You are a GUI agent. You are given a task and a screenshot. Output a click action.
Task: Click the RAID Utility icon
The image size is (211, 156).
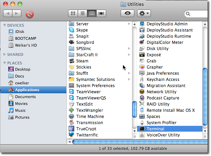coord(142,104)
